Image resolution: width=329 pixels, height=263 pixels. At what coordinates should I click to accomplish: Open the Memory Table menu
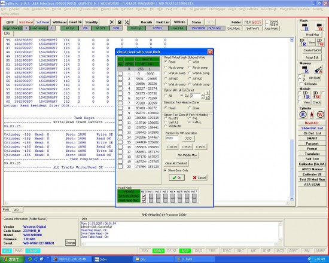point(109,9)
